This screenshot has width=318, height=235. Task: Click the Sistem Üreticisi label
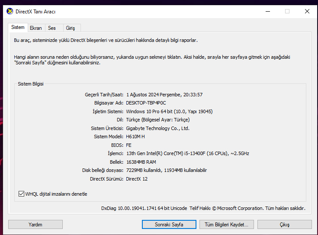107,128
